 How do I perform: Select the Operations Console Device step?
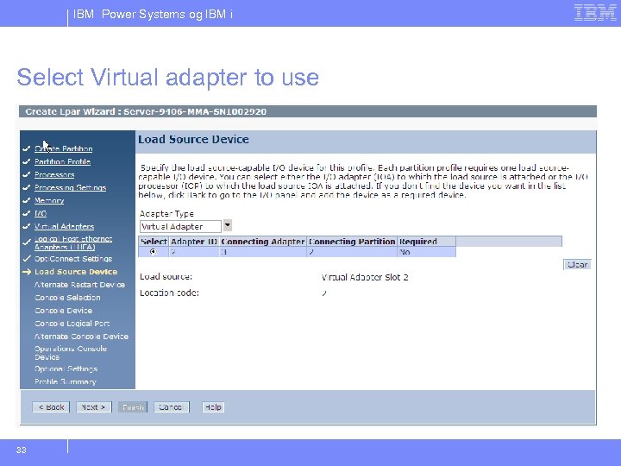[71, 353]
